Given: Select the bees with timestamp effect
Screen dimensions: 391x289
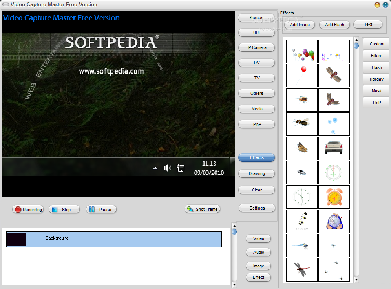Looking at the screenshot, I should click(x=302, y=221).
